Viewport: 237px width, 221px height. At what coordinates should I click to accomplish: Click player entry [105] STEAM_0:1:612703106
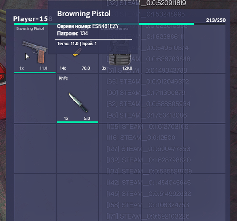pyautogui.click(x=147, y=127)
